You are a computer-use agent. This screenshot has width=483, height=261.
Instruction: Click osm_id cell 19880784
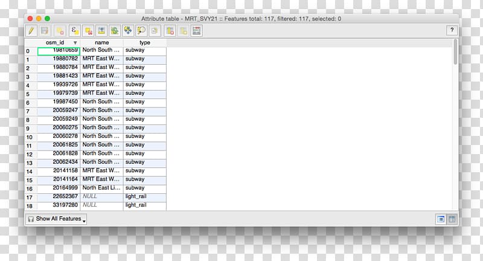click(59, 68)
